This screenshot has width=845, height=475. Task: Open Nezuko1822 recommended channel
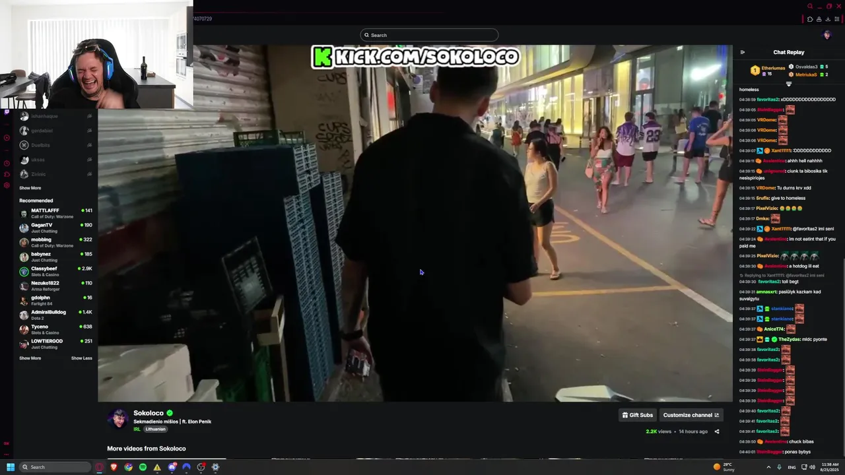click(56, 286)
